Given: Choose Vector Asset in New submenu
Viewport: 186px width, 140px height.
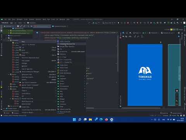Looking at the screenshot, I should [71, 68].
